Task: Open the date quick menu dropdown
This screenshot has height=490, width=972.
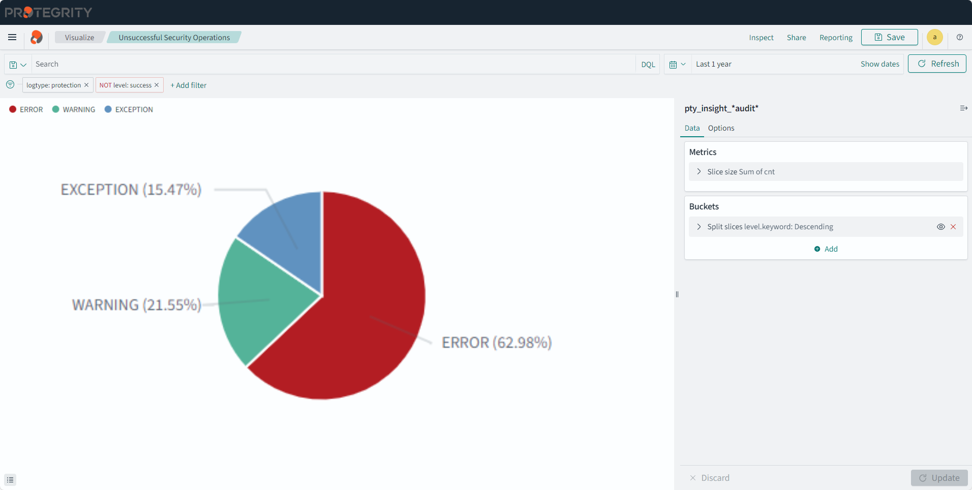Action: [x=677, y=64]
